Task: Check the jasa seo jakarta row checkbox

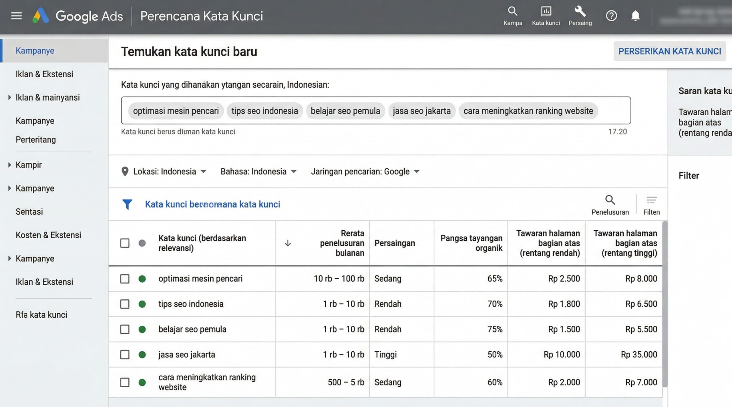Action: [x=125, y=354]
